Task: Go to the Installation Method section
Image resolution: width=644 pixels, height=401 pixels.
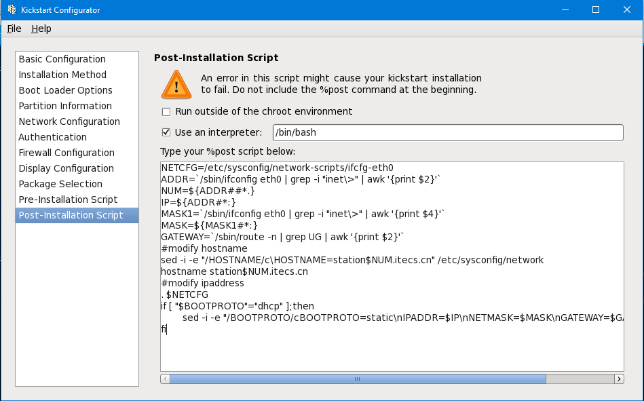Action: coord(62,75)
